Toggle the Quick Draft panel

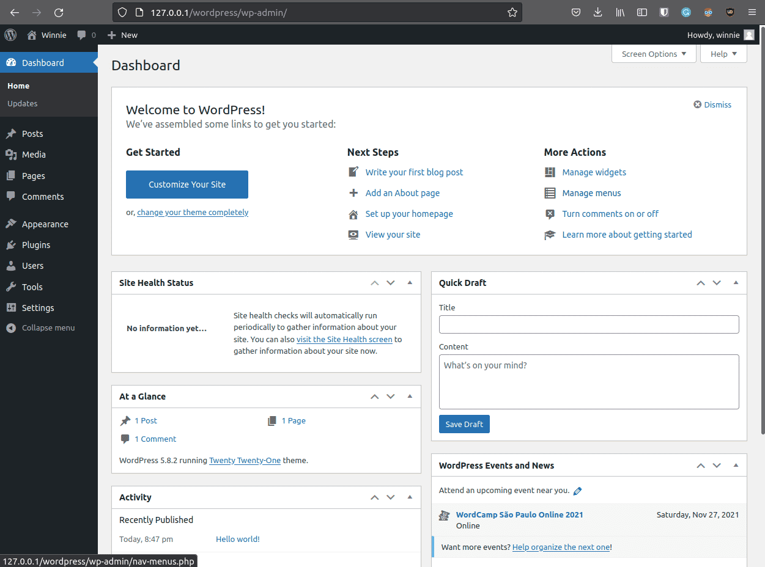click(x=736, y=283)
